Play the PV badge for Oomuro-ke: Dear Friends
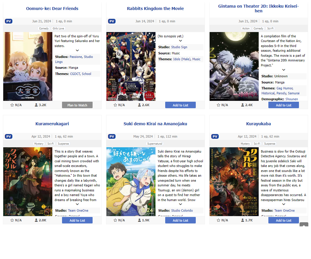 coord(9,21)
